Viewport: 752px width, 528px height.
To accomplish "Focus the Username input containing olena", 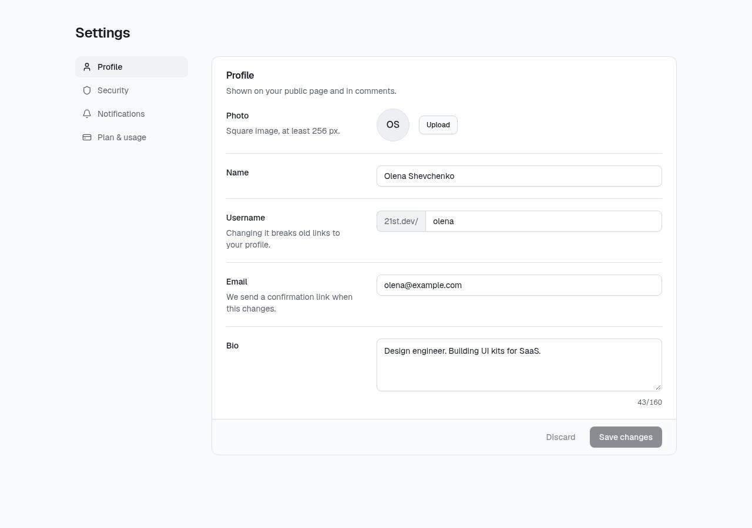I will pos(543,221).
